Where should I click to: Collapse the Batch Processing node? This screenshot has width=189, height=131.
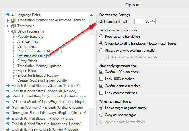(x=8, y=31)
